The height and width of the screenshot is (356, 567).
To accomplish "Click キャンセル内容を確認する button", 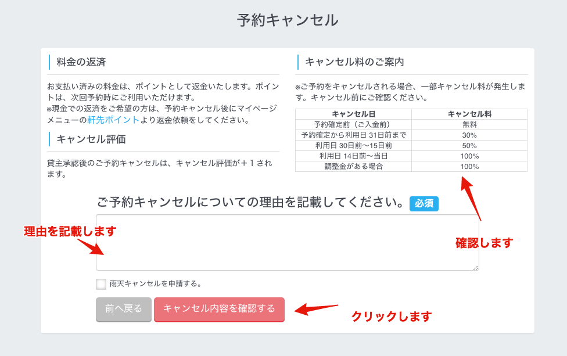I will pyautogui.click(x=219, y=310).
